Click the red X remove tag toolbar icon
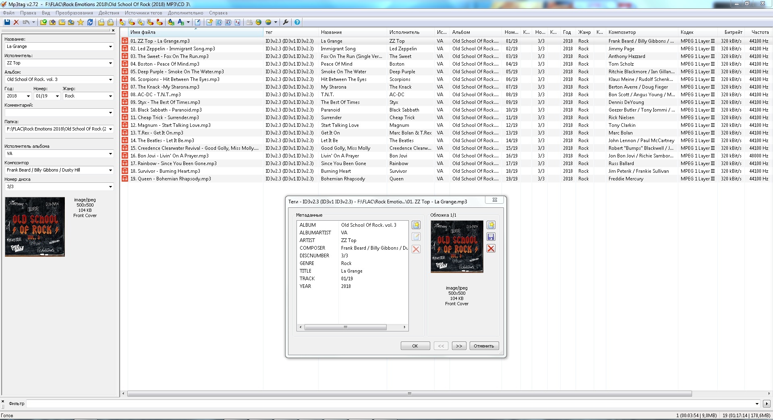This screenshot has width=773, height=420. coord(16,22)
